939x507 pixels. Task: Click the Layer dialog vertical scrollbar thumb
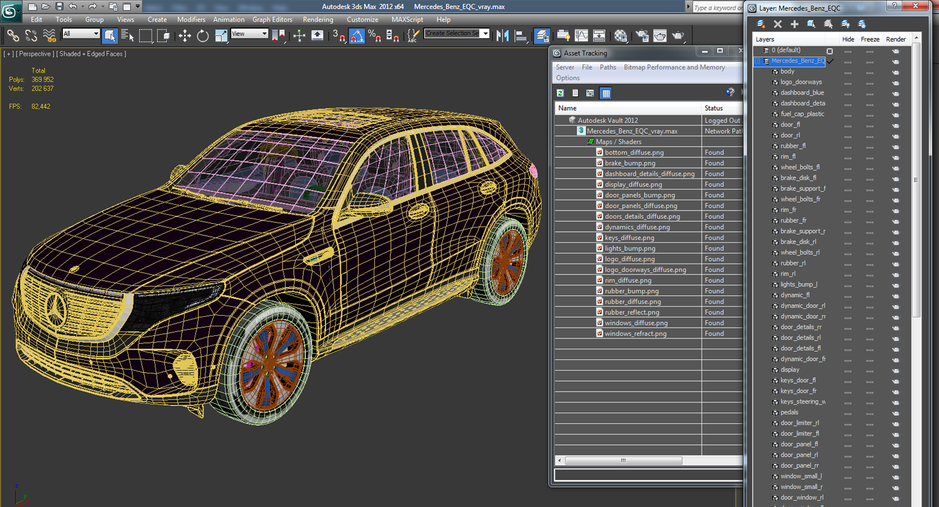click(916, 180)
